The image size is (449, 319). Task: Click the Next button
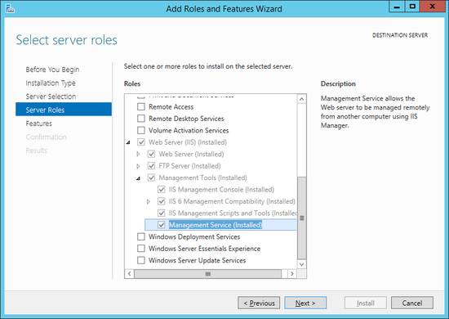click(305, 303)
